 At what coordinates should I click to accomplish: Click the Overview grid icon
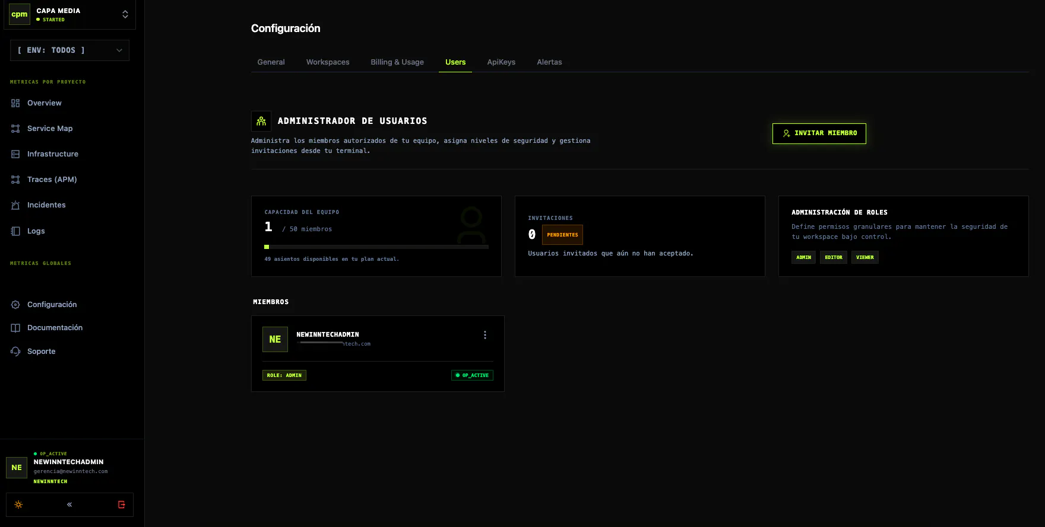pos(15,103)
